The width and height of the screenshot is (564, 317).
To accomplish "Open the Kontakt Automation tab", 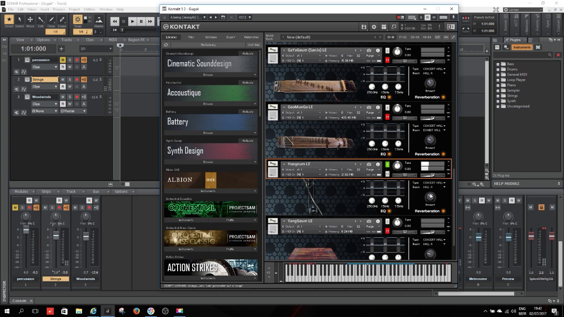I will pyautogui.click(x=252, y=37).
